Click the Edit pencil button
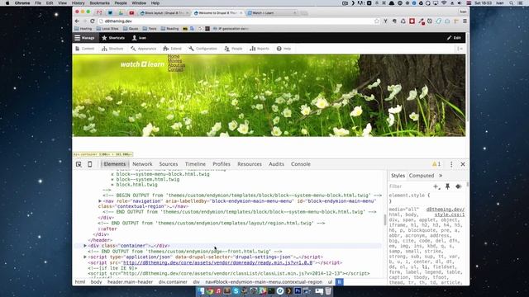Image resolution: width=529 pixels, height=297 pixels. click(x=454, y=38)
